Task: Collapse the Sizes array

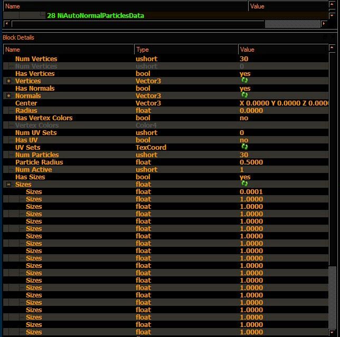Action: tap(8, 184)
